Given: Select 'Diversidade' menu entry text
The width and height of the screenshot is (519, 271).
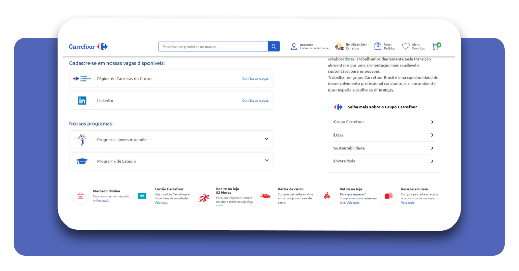Looking at the screenshot, I should coord(344,161).
